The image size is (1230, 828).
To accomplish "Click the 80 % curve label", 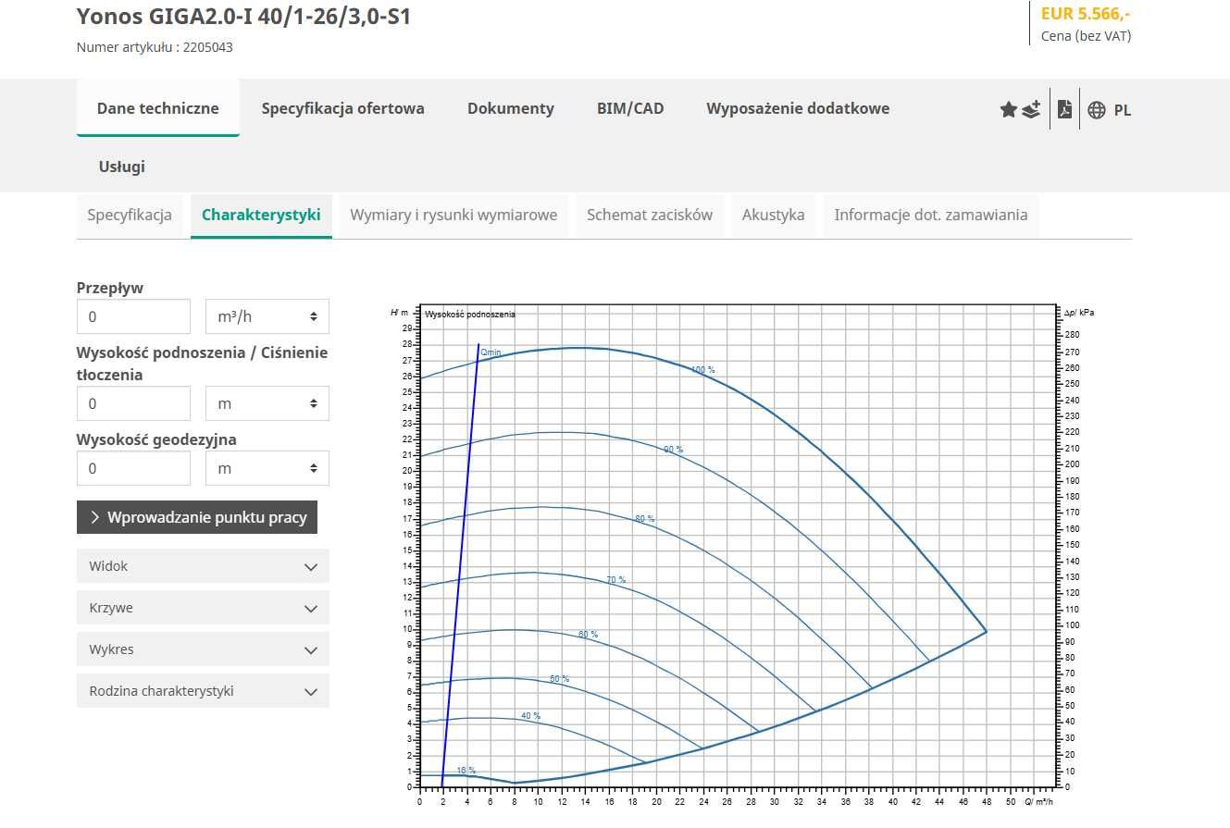I will tap(645, 519).
